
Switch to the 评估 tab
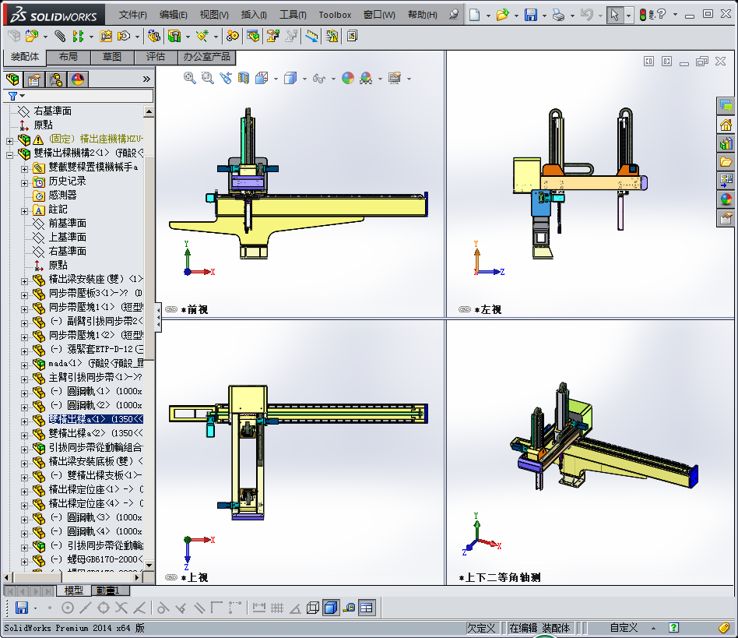[x=156, y=57]
